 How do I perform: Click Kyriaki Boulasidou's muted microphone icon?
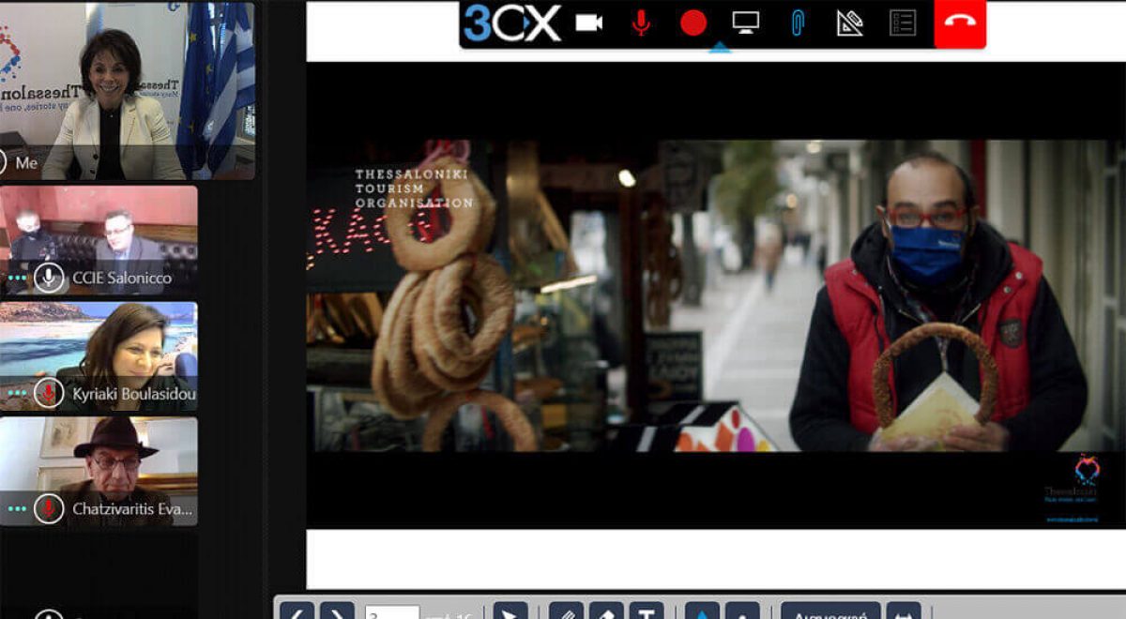pos(49,394)
